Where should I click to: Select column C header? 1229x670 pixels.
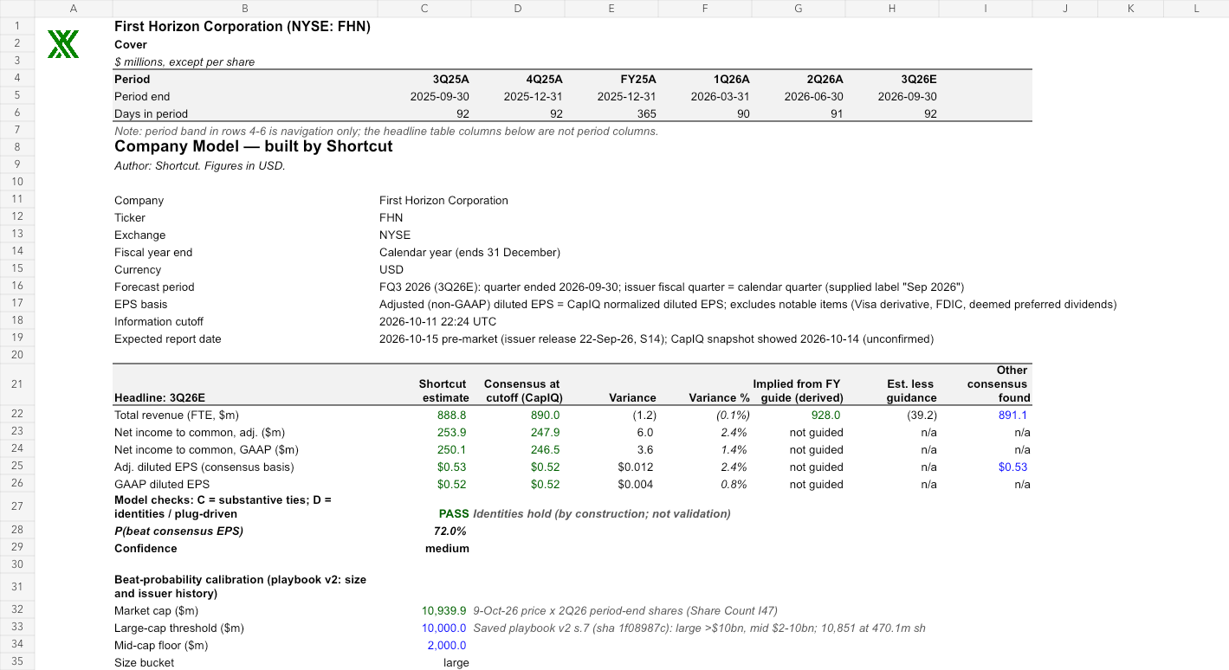pyautogui.click(x=424, y=9)
